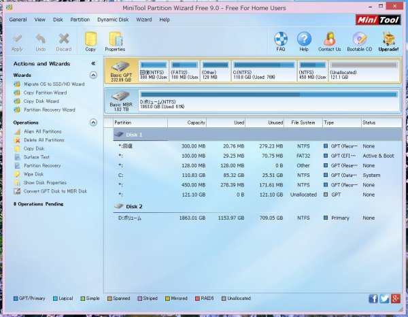
Task: Click the Unused column header
Action: click(265, 122)
